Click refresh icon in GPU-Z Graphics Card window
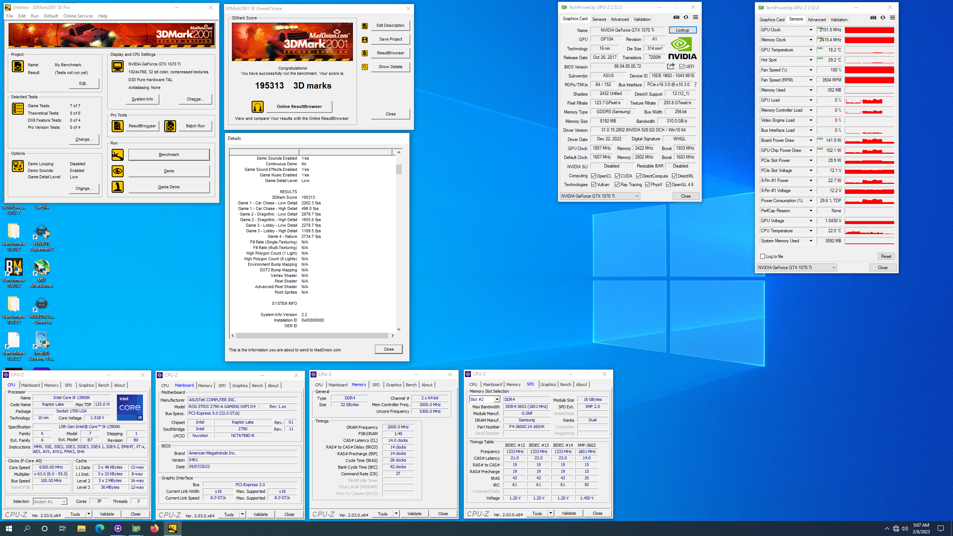 [x=686, y=17]
